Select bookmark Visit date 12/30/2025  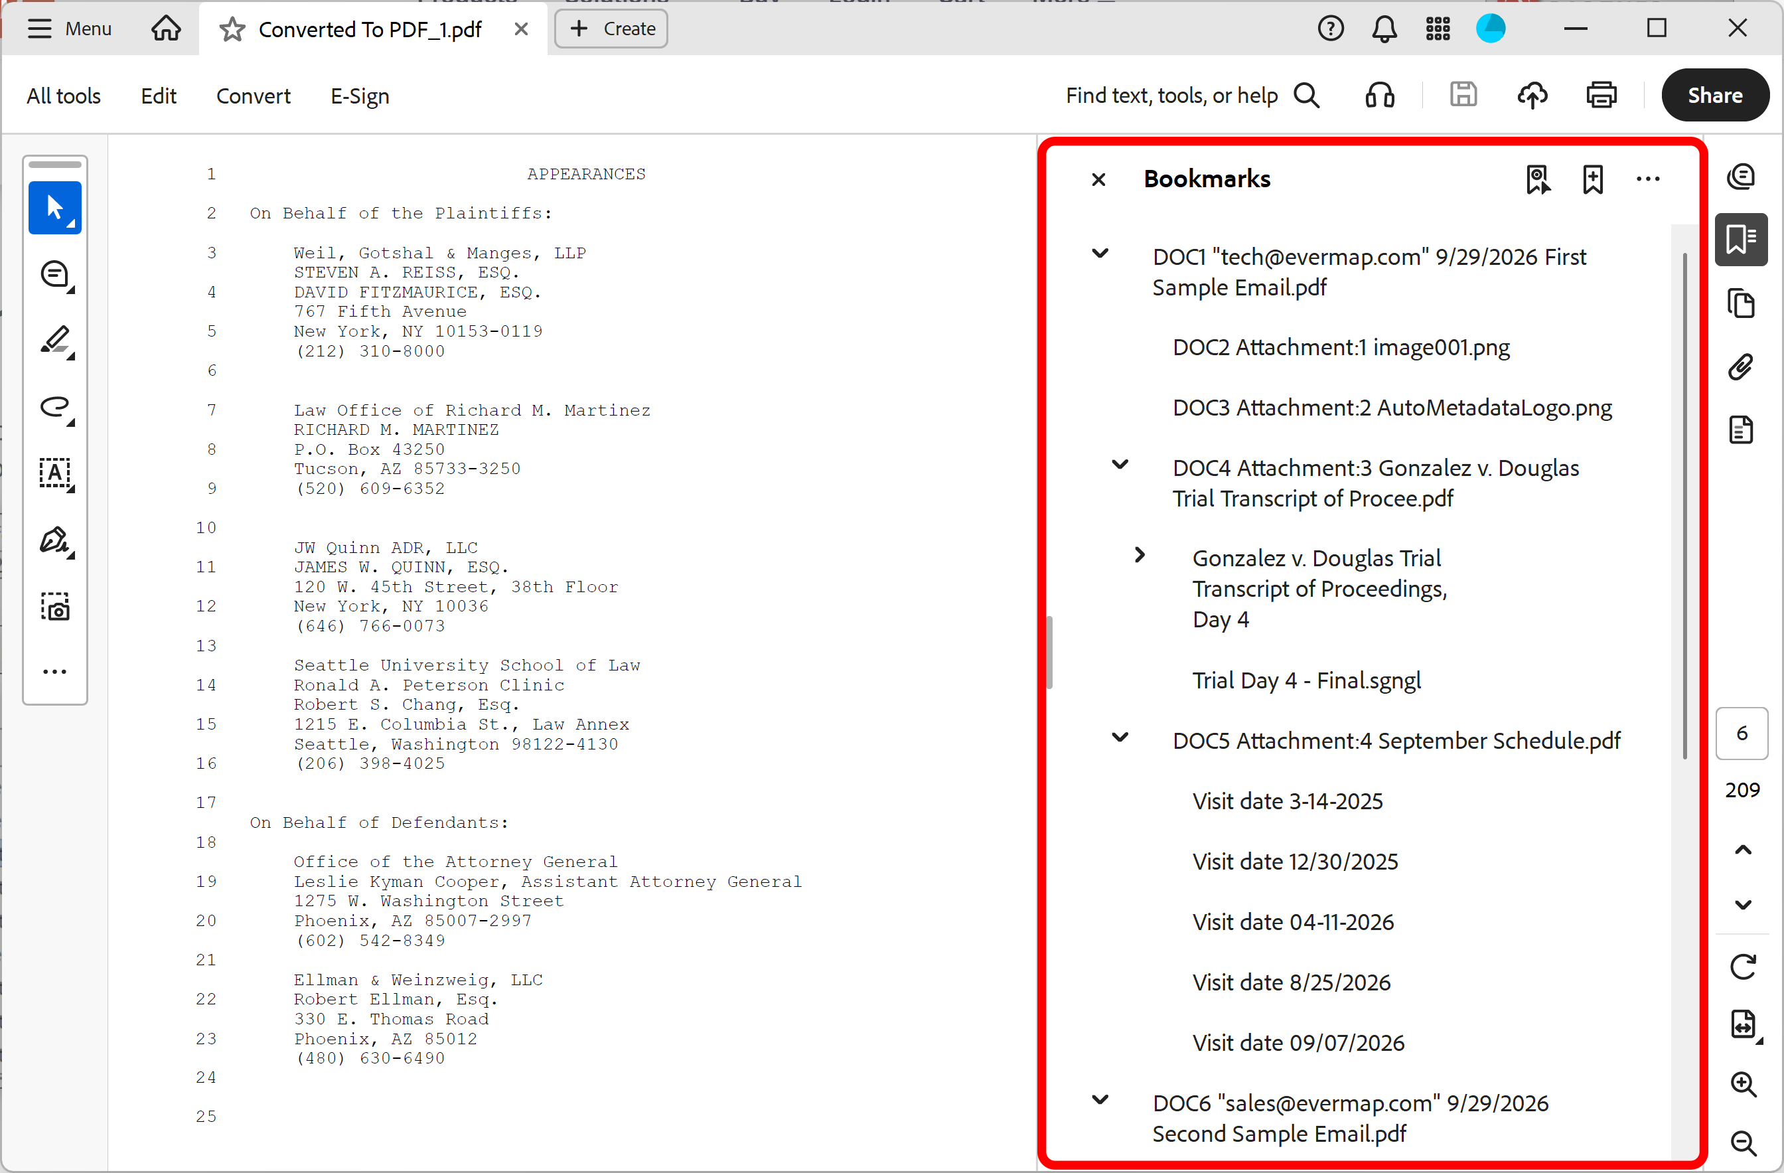pyautogui.click(x=1296, y=861)
